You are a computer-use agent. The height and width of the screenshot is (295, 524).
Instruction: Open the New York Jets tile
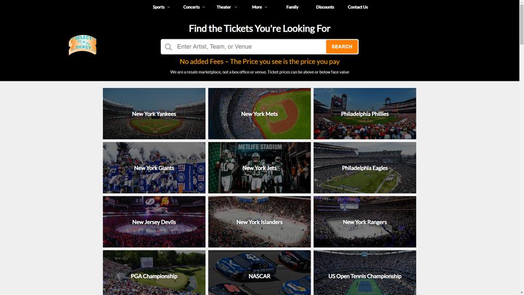click(259, 168)
